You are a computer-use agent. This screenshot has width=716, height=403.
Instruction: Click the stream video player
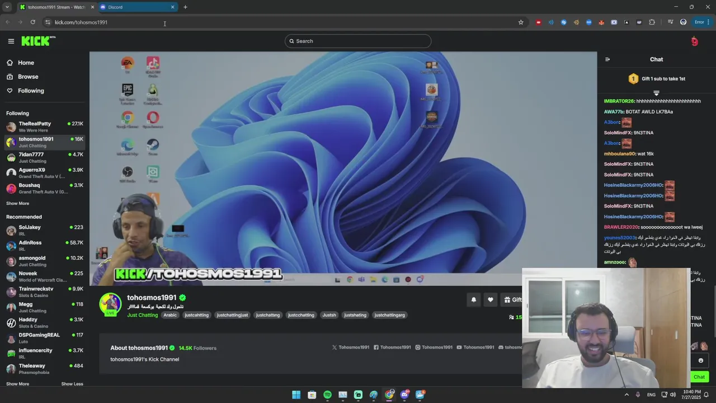pos(343,168)
